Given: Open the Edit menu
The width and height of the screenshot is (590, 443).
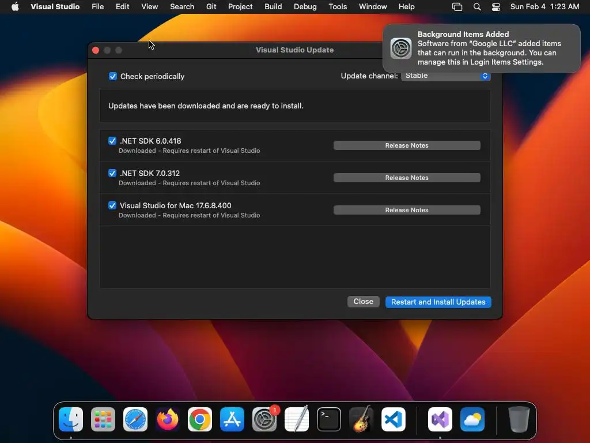Looking at the screenshot, I should coord(122,7).
